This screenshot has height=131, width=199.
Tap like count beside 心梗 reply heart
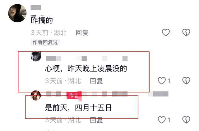(169, 81)
